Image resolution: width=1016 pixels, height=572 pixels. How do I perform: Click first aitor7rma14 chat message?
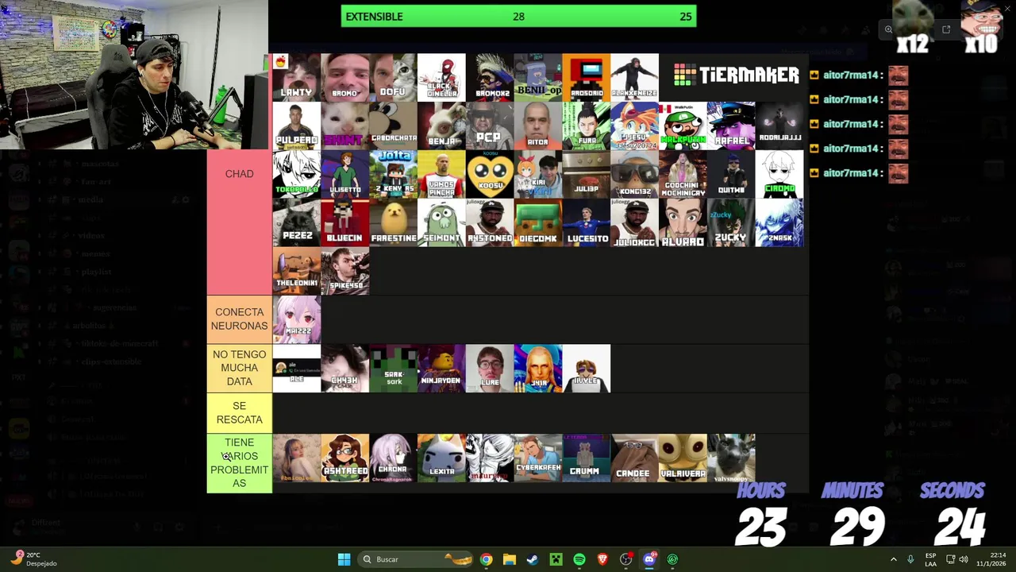click(x=859, y=75)
